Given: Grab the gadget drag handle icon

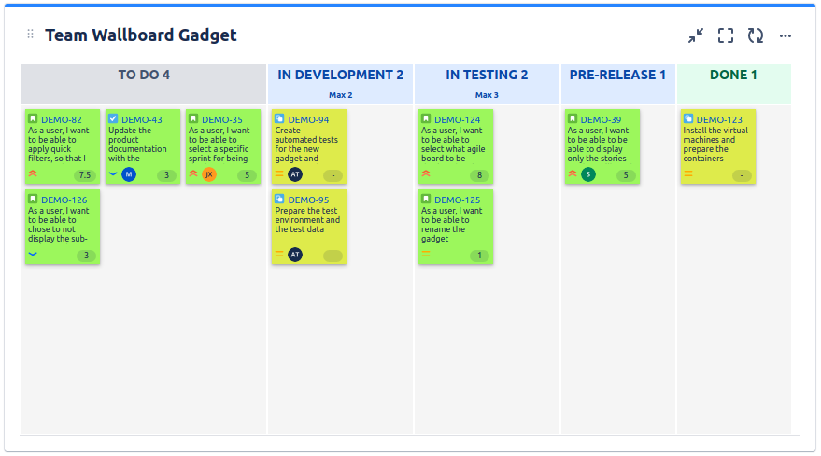Looking at the screenshot, I should (31, 34).
